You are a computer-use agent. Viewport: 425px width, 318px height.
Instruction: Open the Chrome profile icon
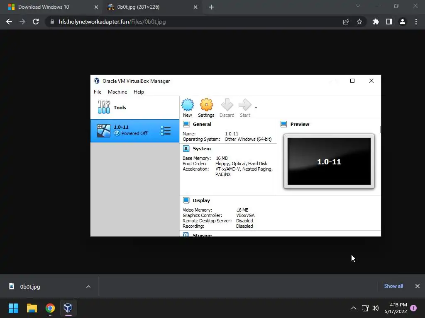coord(403,22)
